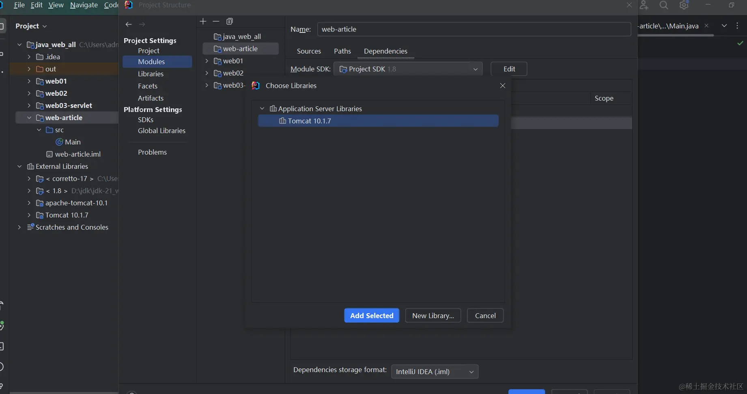Click the Application Server Libraries group
Image resolution: width=747 pixels, height=394 pixels.
click(316, 109)
